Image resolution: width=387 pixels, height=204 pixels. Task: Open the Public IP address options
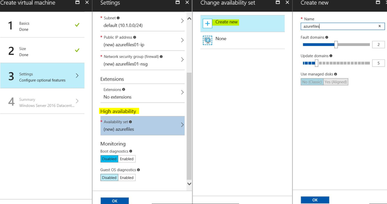(182, 40)
